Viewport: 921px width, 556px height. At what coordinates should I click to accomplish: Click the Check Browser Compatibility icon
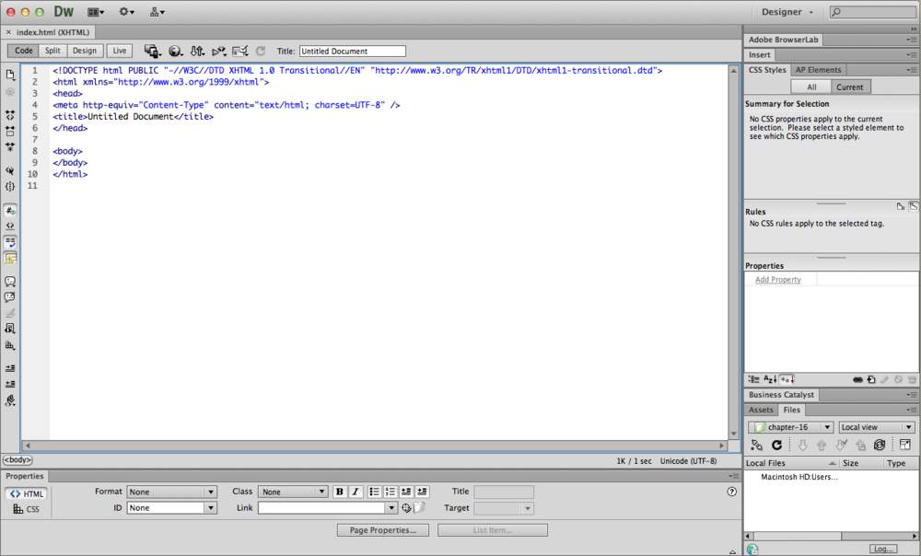coord(241,51)
